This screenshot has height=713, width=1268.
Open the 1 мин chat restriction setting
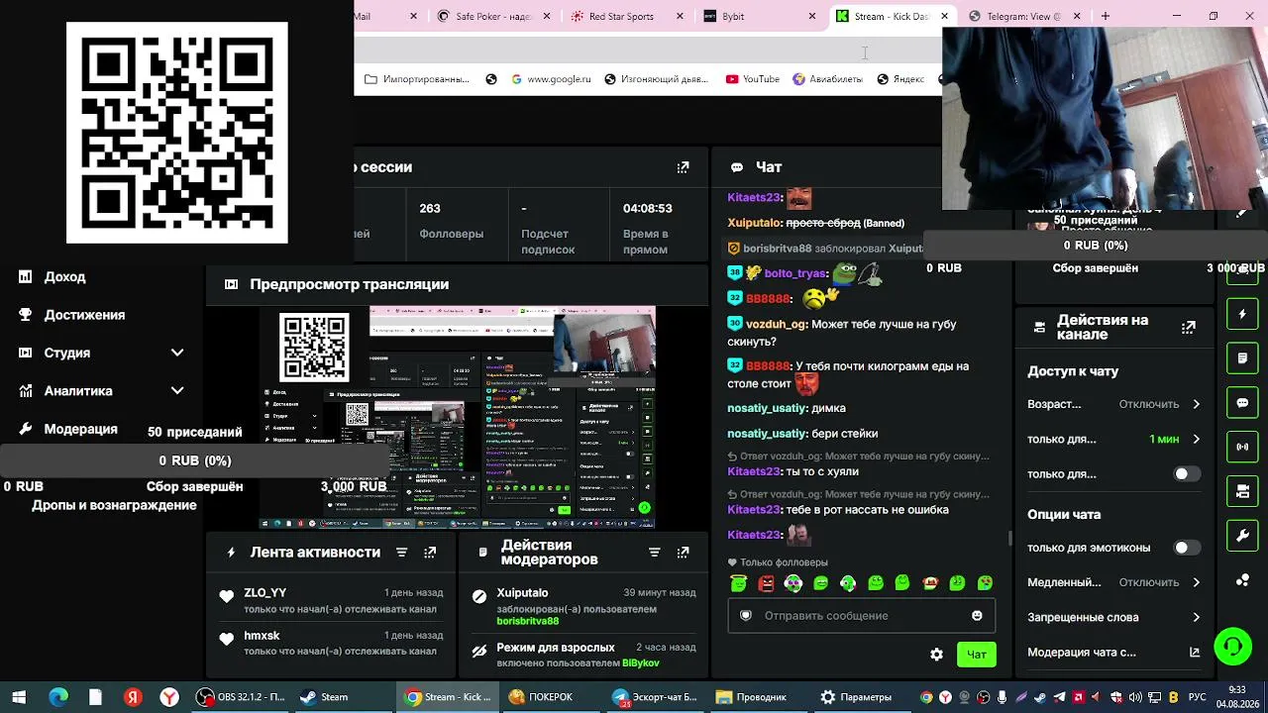[x=1114, y=439]
